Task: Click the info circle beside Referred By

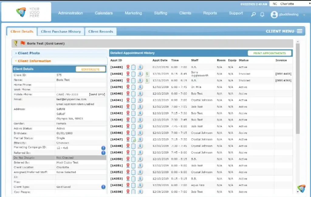Action: coord(103,153)
